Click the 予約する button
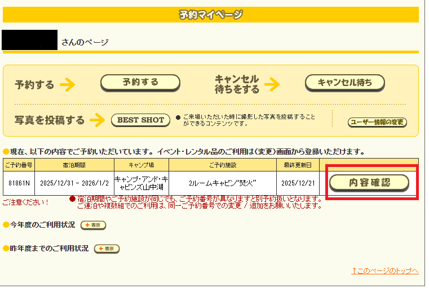This screenshot has height=289, width=429. pyautogui.click(x=140, y=83)
